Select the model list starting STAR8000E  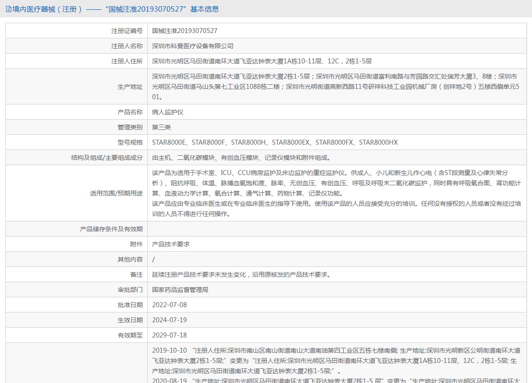tap(275, 142)
